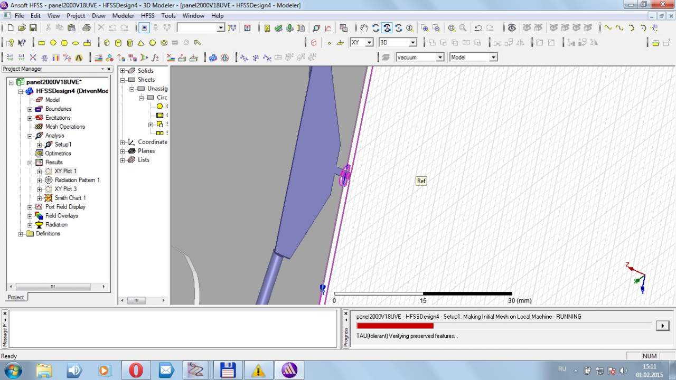Select the Draw rectangle tool
Image resolution: width=676 pixels, height=380 pixels.
point(42,43)
